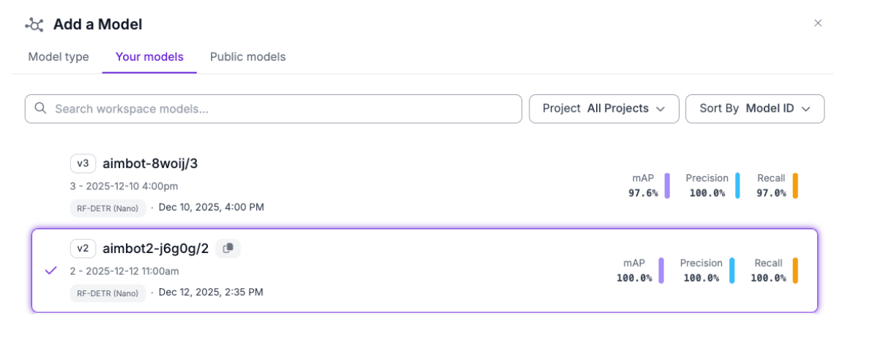Image resolution: width=886 pixels, height=351 pixels.
Task: Click the blue Precision bar for aimbot-8woij/3
Action: [737, 186]
